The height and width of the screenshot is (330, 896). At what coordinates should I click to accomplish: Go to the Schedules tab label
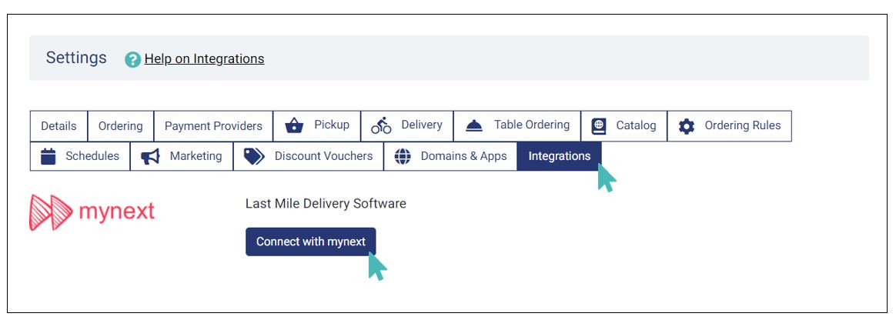92,156
